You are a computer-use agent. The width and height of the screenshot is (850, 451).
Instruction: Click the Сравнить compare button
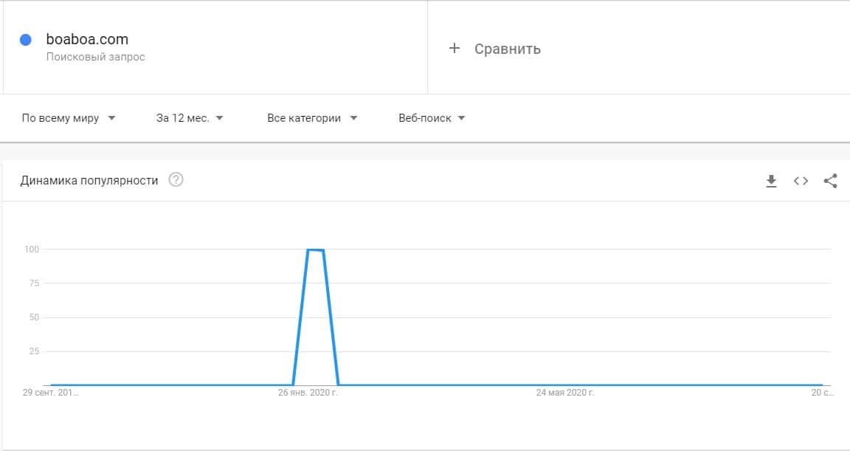pos(507,49)
